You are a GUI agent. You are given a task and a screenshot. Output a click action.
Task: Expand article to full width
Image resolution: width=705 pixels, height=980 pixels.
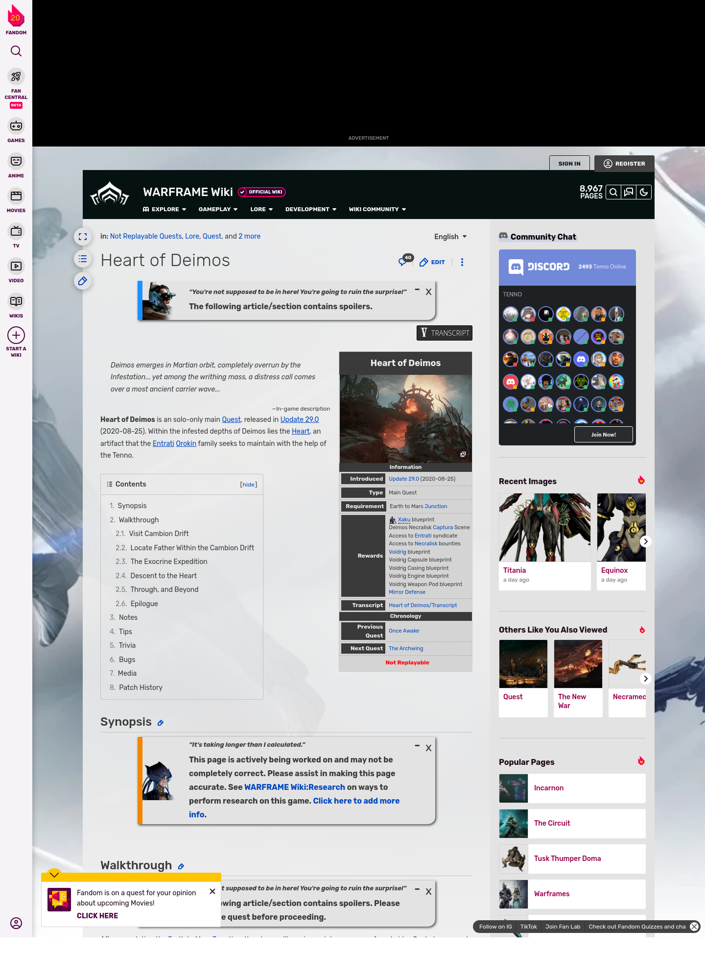click(83, 237)
